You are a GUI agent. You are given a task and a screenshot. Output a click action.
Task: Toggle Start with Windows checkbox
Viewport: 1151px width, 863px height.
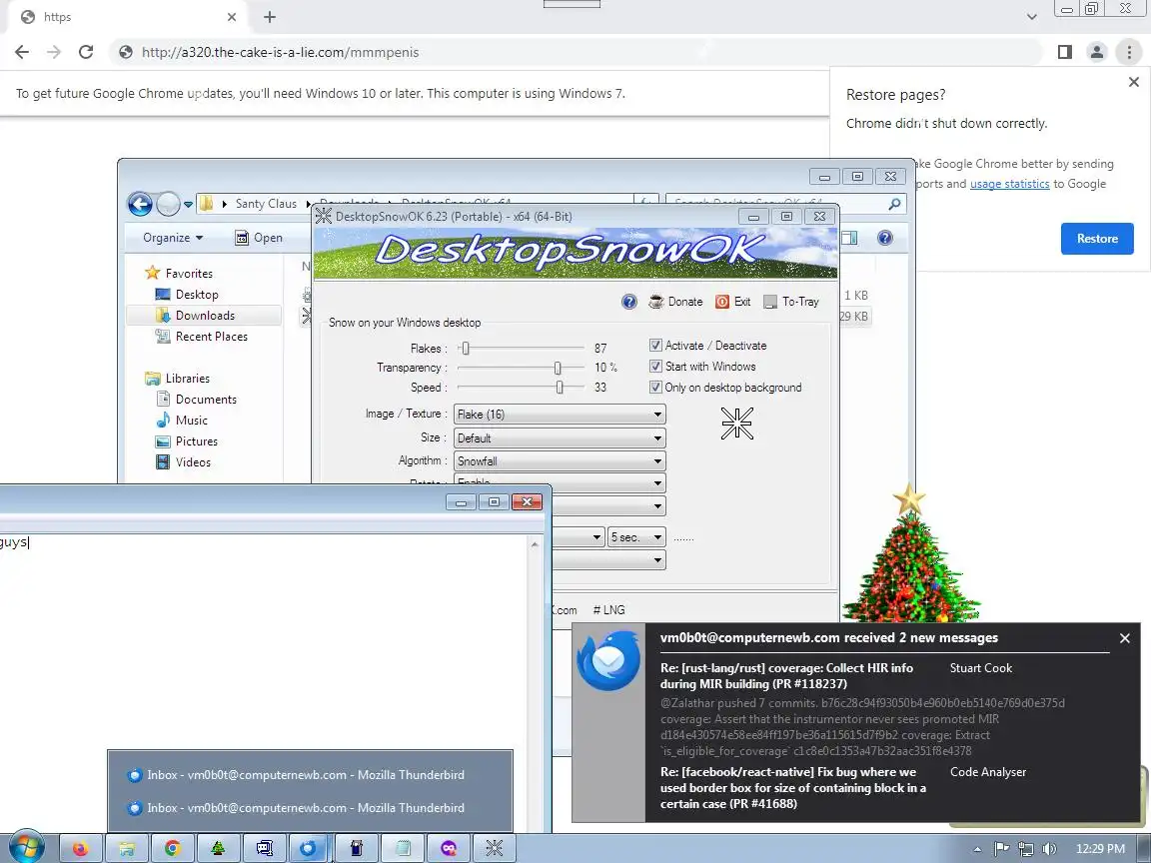[655, 367]
